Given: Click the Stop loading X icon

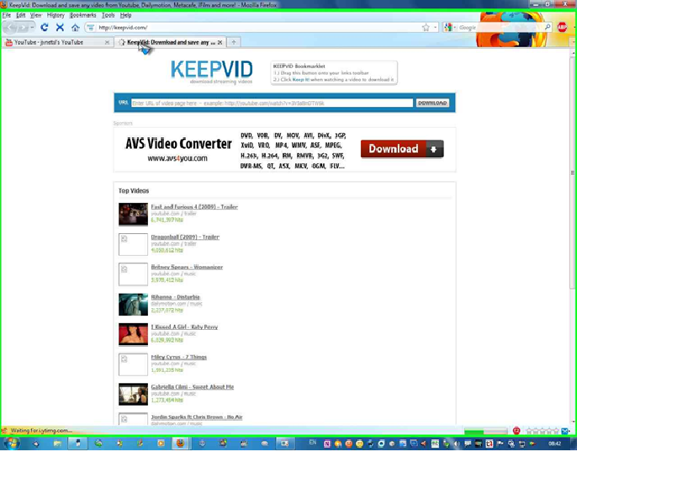Looking at the screenshot, I should pyautogui.click(x=60, y=28).
